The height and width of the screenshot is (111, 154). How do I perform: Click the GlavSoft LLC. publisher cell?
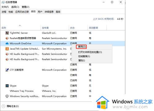click(49, 33)
